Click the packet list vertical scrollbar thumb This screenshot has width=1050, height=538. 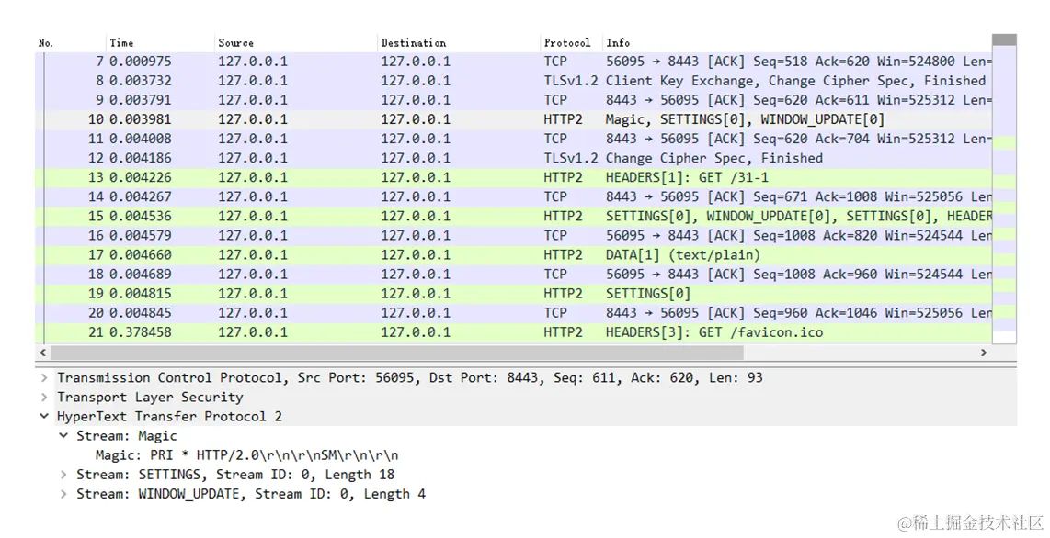pos(1004,40)
